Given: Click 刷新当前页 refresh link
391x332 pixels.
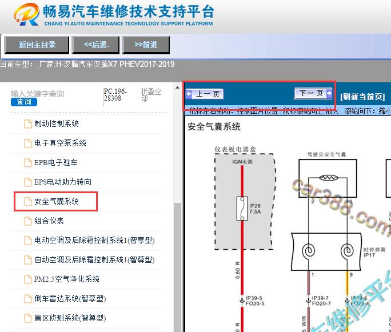Looking at the screenshot, I should point(362,97).
